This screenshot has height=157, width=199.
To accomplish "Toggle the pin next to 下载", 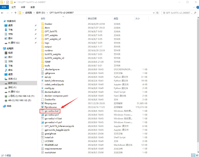I will pos(35,30).
